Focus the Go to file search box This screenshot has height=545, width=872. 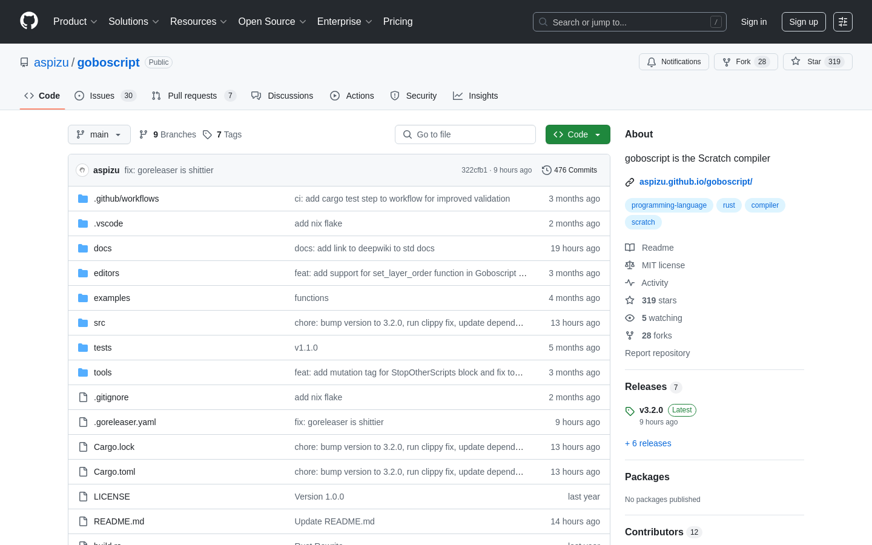point(465,134)
